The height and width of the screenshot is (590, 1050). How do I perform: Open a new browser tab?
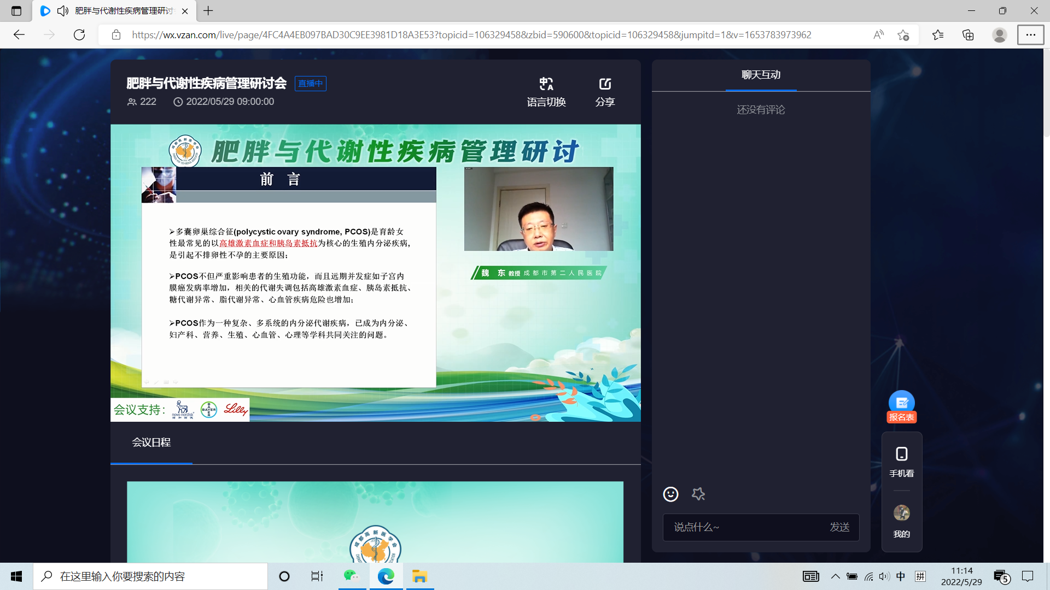[208, 11]
